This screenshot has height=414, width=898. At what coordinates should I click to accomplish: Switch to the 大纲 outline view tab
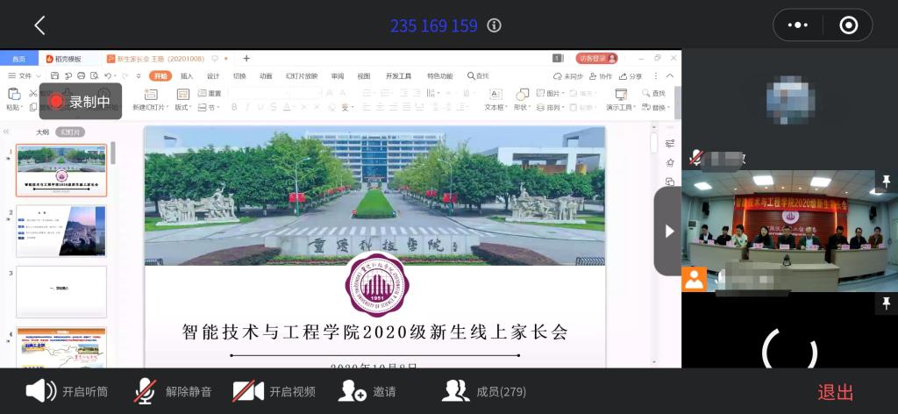[42, 132]
